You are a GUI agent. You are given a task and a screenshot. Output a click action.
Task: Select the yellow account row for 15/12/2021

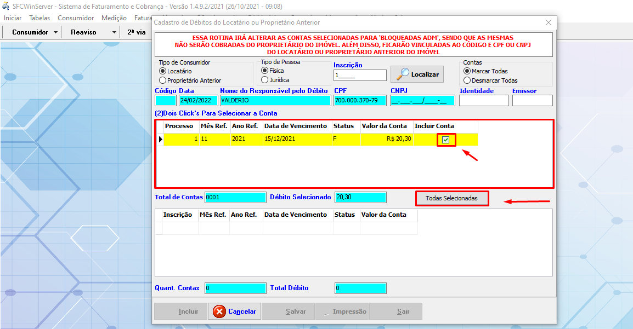(296, 140)
